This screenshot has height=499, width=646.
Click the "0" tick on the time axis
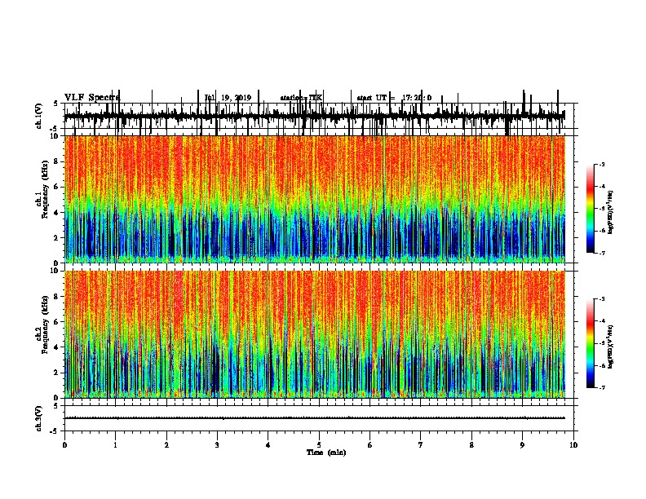point(64,445)
